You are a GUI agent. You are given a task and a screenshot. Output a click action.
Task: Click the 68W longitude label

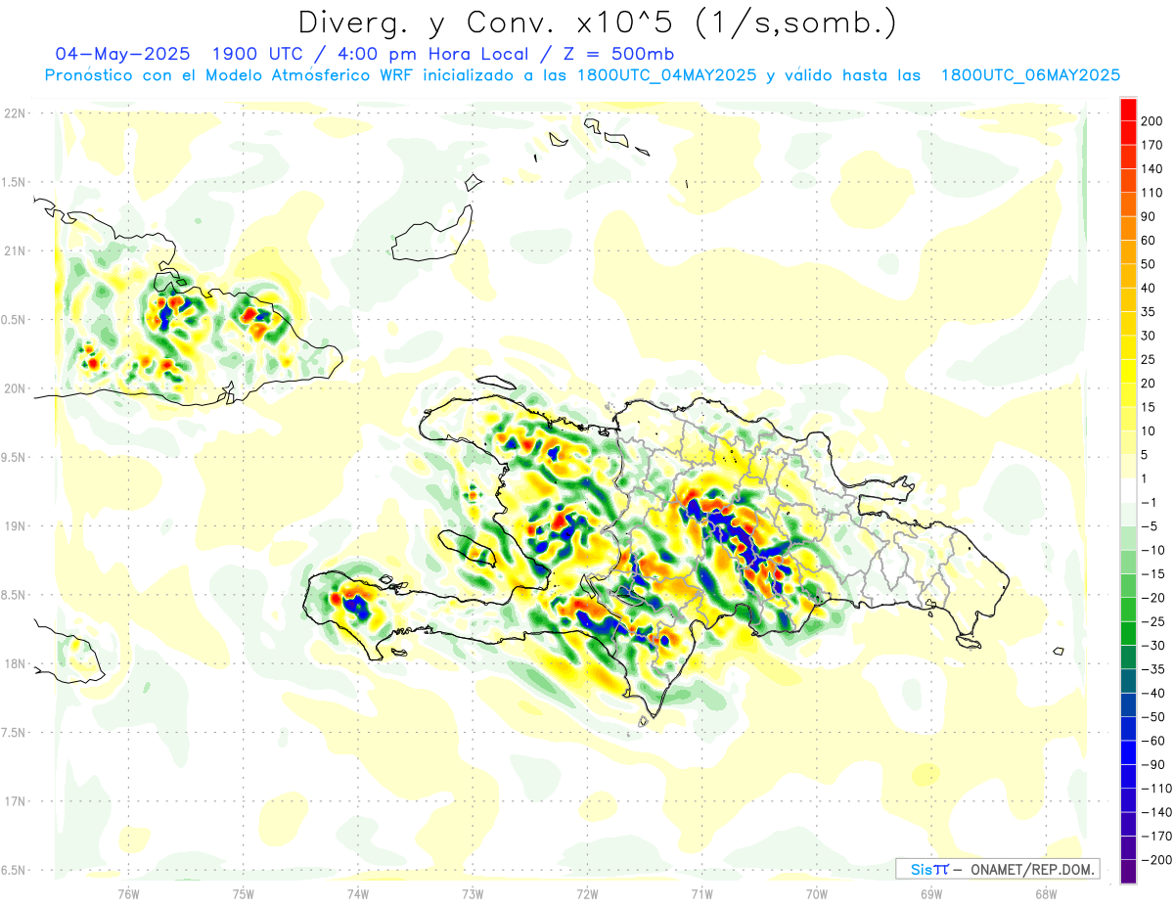coord(1046,892)
